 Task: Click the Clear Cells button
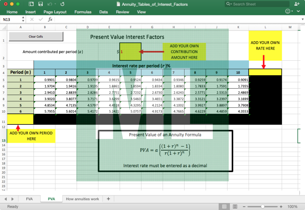(36, 37)
